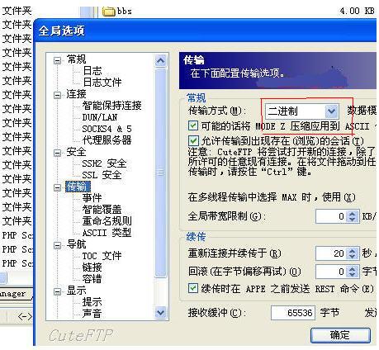Select 重命名规则 tree item
Image resolution: width=379 pixels, height=350 pixels.
(x=107, y=220)
